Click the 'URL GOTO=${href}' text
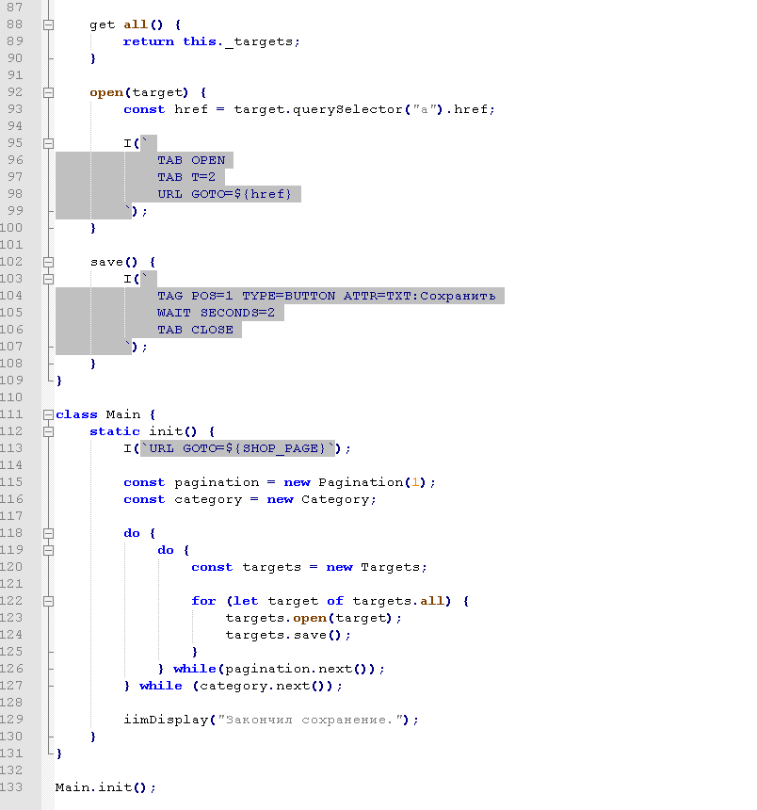Screen dimensions: 757x810 tap(225, 194)
